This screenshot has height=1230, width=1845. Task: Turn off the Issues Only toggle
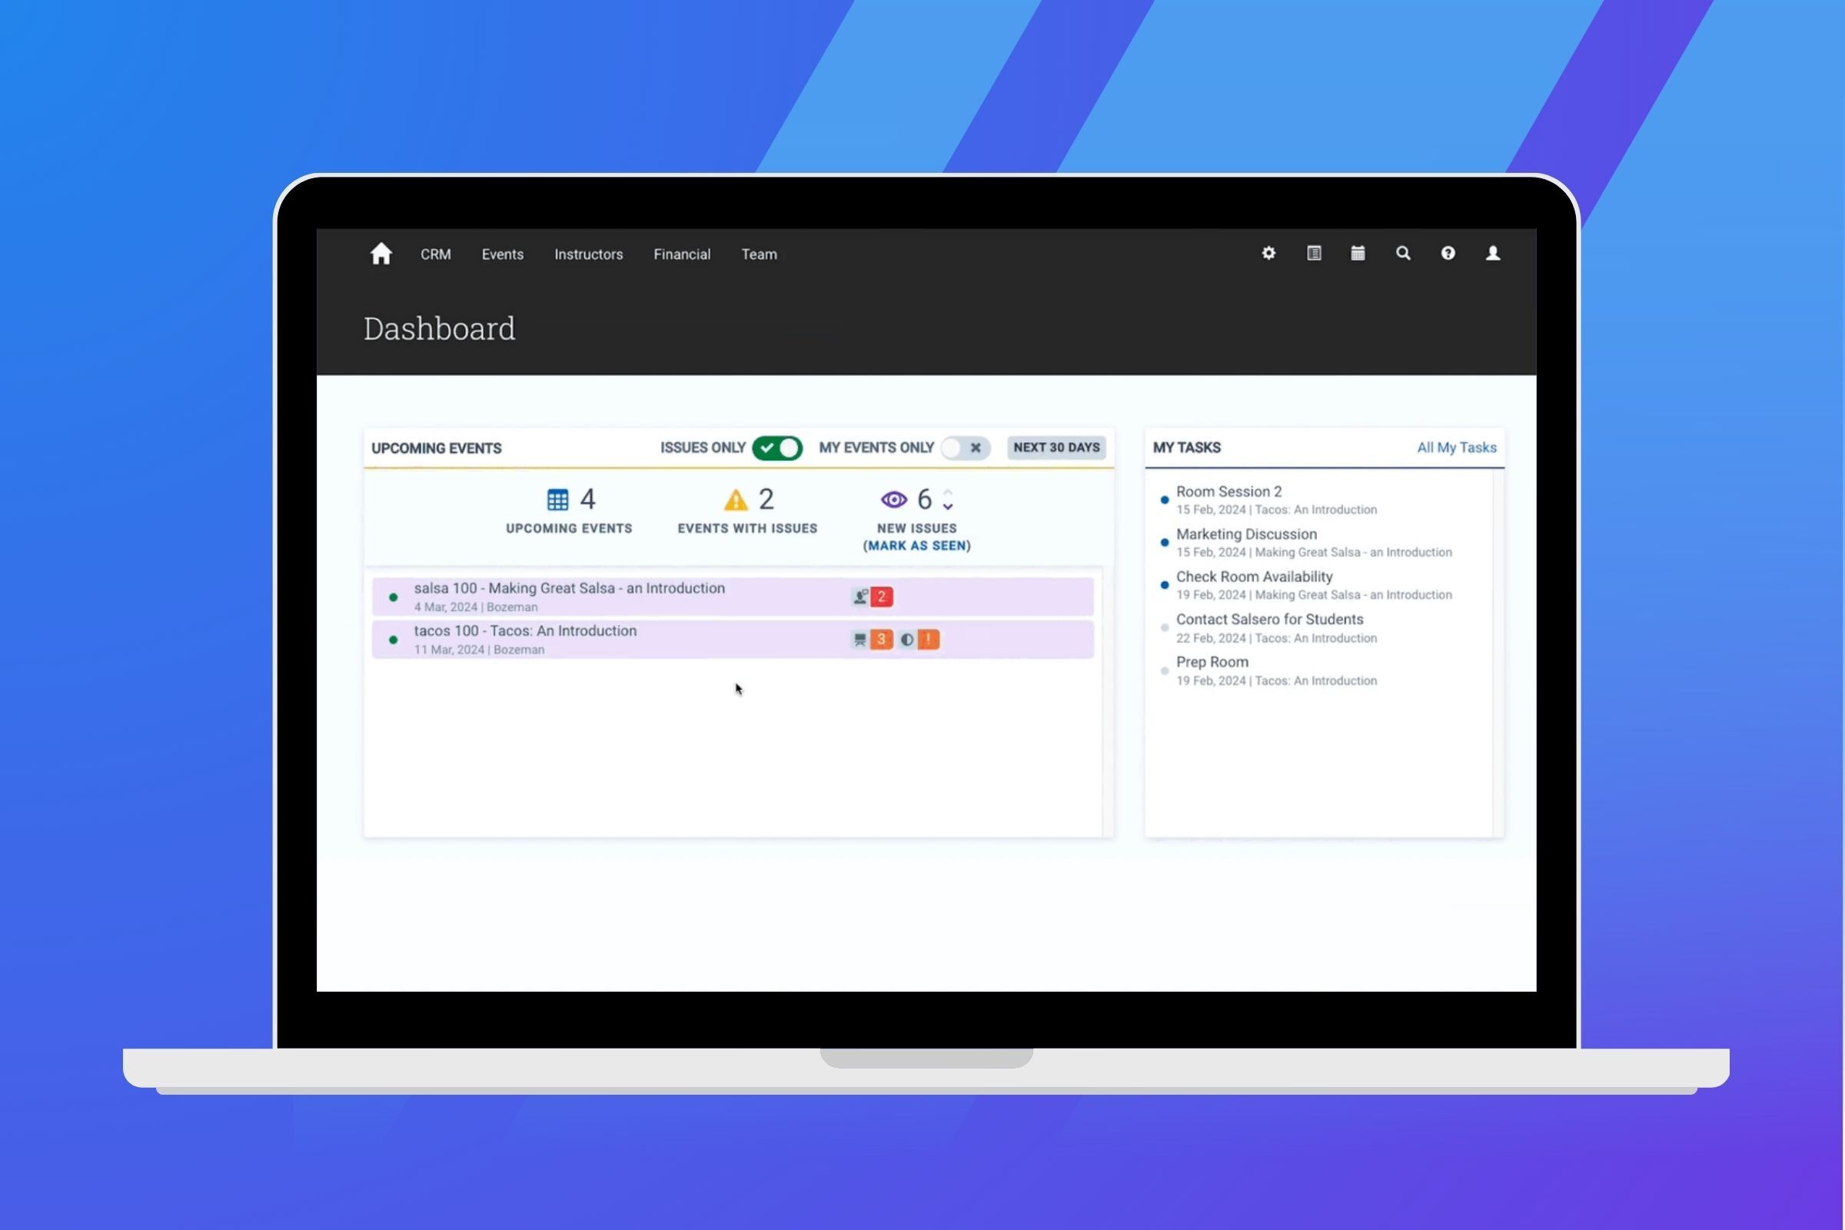pyautogui.click(x=776, y=447)
